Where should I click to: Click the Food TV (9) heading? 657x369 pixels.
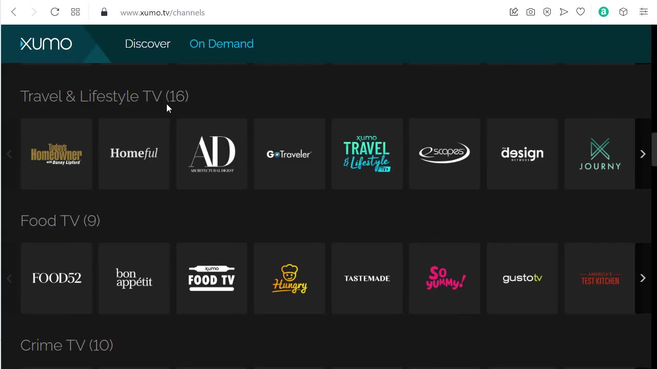60,220
